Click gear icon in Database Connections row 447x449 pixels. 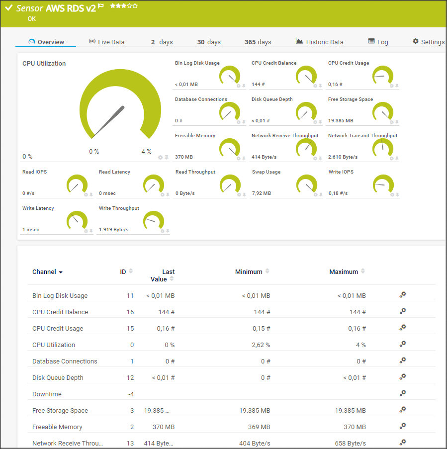pyautogui.click(x=403, y=360)
